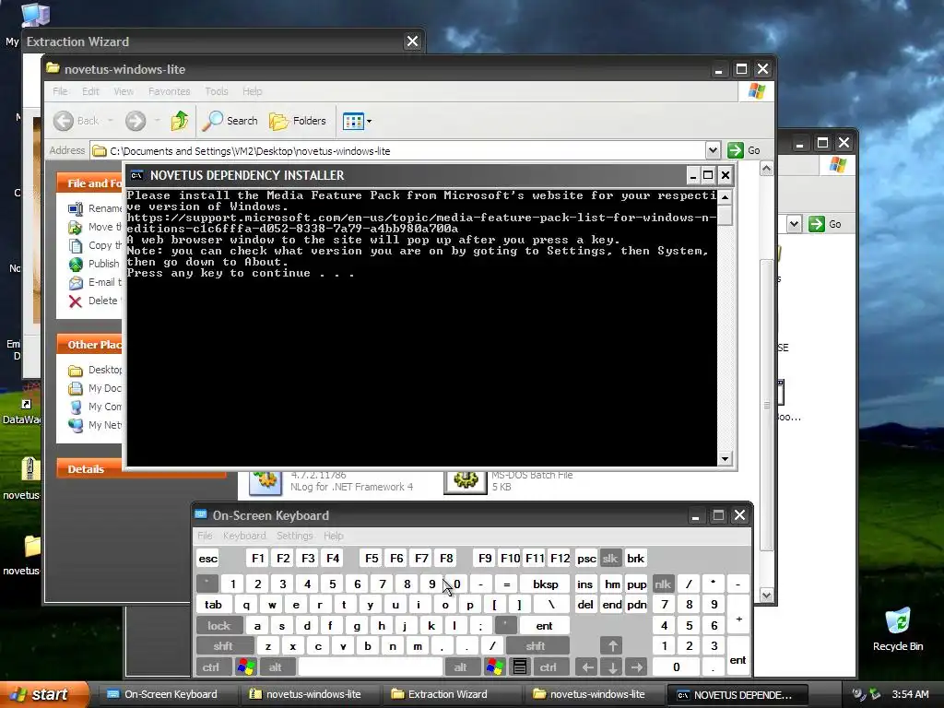Open On-Screen Keyboard Settings menu

[x=294, y=536]
